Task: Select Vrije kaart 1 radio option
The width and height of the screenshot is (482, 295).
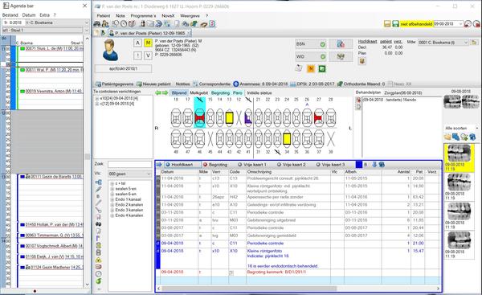Action: (x=252, y=165)
